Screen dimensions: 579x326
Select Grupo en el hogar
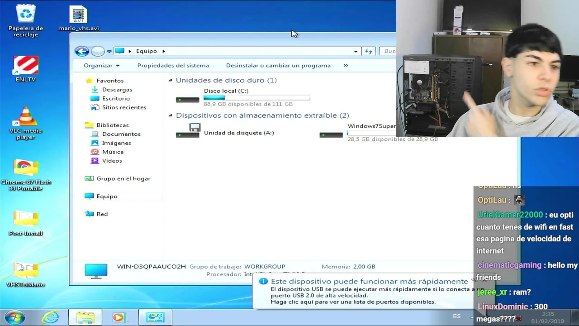click(123, 178)
